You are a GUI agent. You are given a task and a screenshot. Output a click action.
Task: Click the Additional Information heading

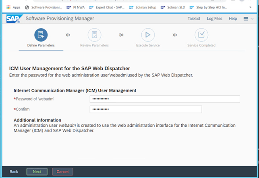click(37, 120)
